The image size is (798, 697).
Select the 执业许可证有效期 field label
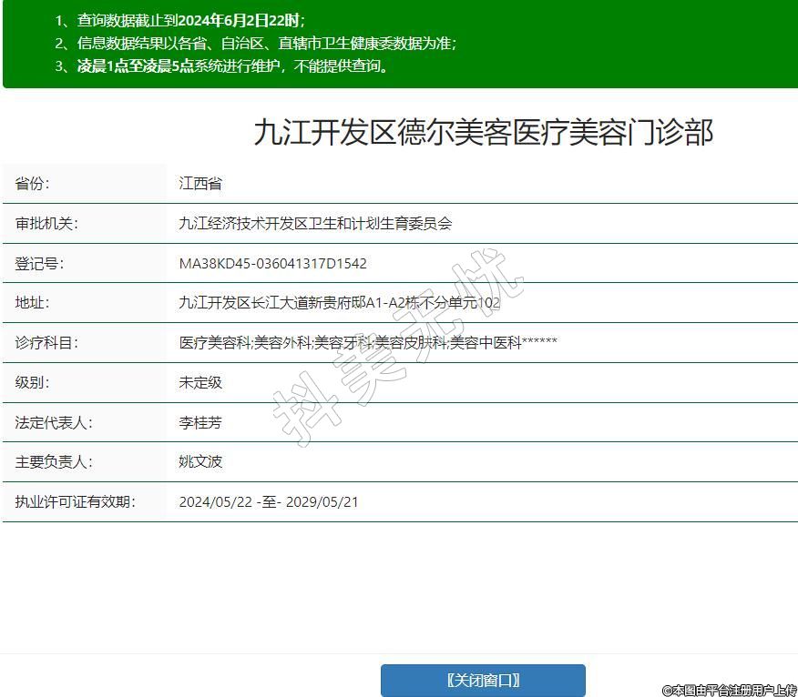75,502
